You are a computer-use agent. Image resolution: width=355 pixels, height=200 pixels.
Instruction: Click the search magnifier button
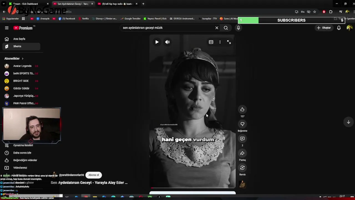[x=226, y=28]
